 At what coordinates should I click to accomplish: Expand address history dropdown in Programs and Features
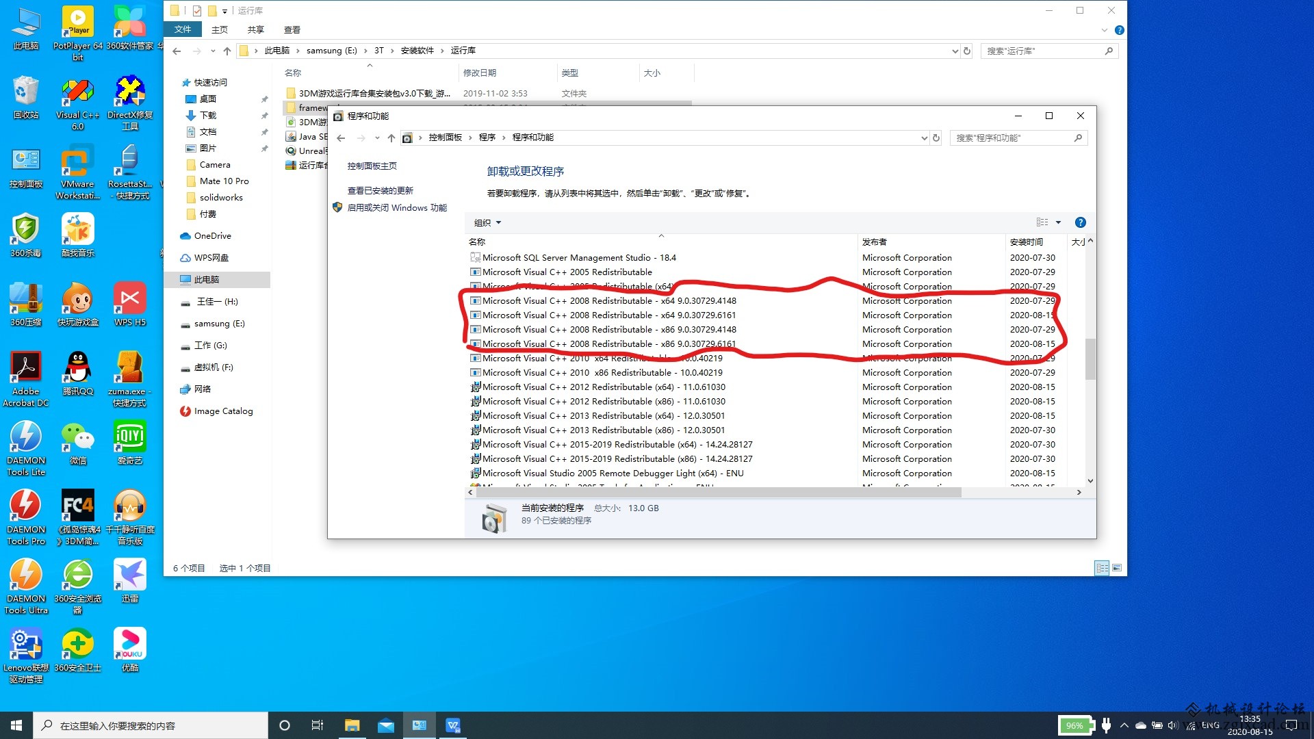[x=924, y=138]
